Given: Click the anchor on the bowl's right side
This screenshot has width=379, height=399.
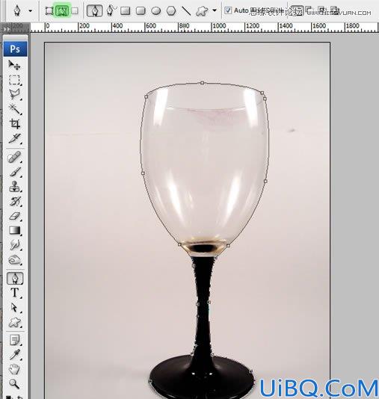Looking at the screenshot, I should pyautogui.click(x=265, y=181).
